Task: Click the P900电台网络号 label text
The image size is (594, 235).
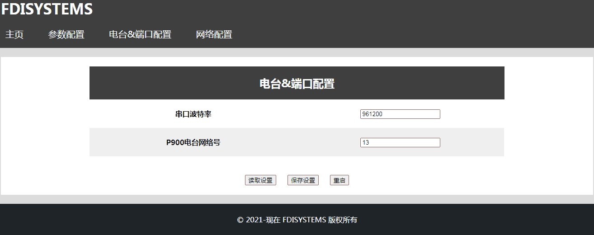Action: pyautogui.click(x=193, y=143)
